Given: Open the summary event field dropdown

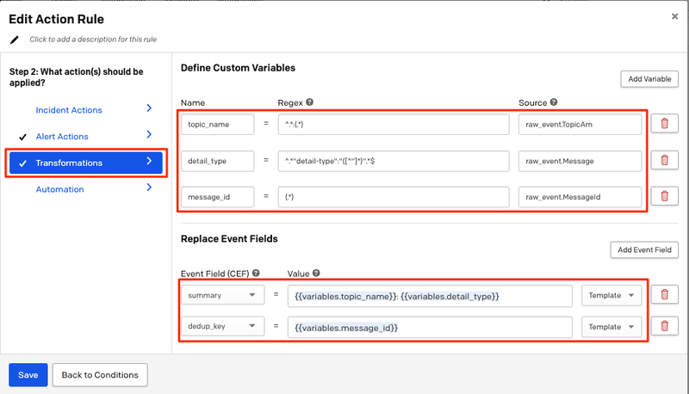Looking at the screenshot, I should 223,295.
